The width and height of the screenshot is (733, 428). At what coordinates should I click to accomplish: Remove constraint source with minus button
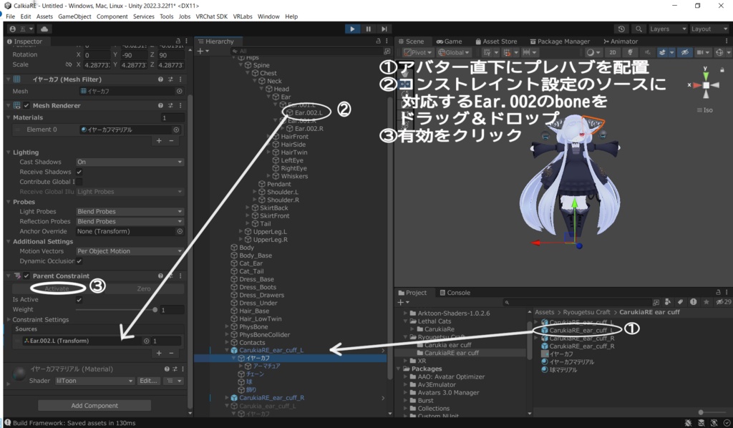[x=171, y=354]
